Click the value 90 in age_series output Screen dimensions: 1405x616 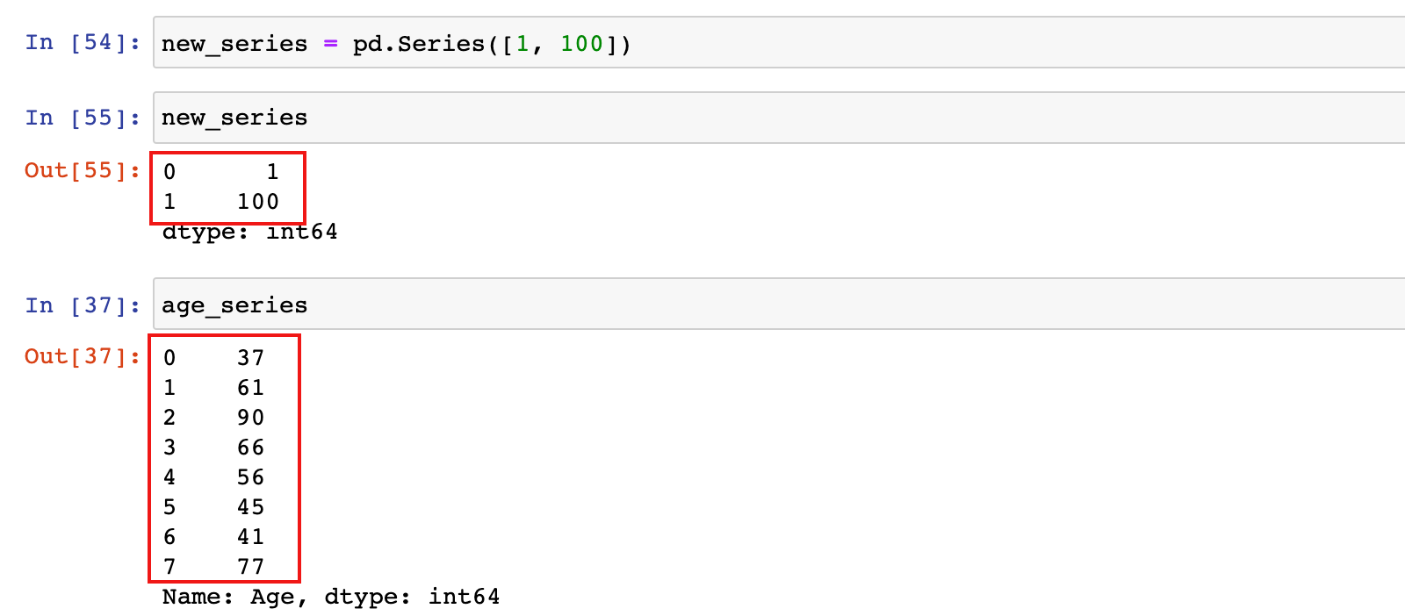click(250, 418)
